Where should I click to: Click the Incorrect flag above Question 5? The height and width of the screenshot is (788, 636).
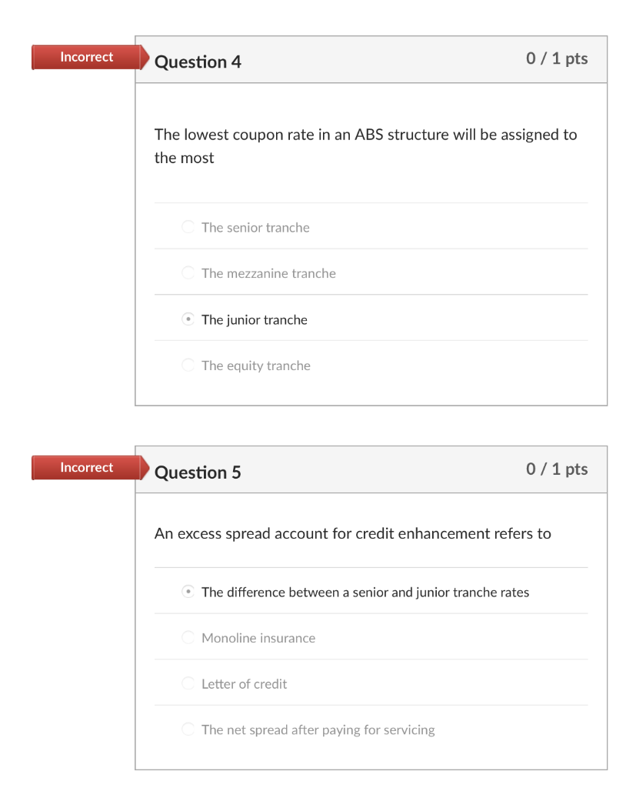click(x=86, y=467)
